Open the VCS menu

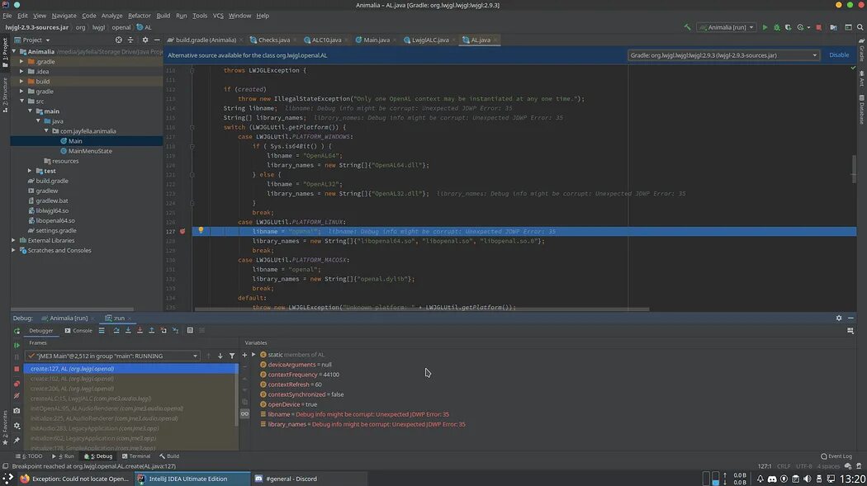[219, 16]
